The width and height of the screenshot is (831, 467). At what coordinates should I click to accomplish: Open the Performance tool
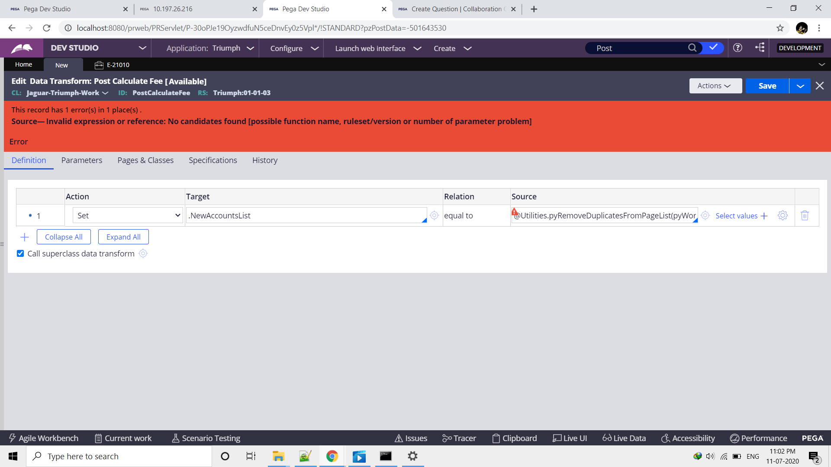point(758,438)
